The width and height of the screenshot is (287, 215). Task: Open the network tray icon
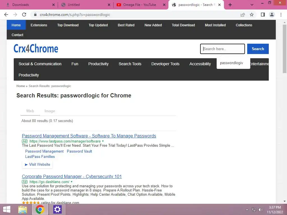(x=254, y=210)
